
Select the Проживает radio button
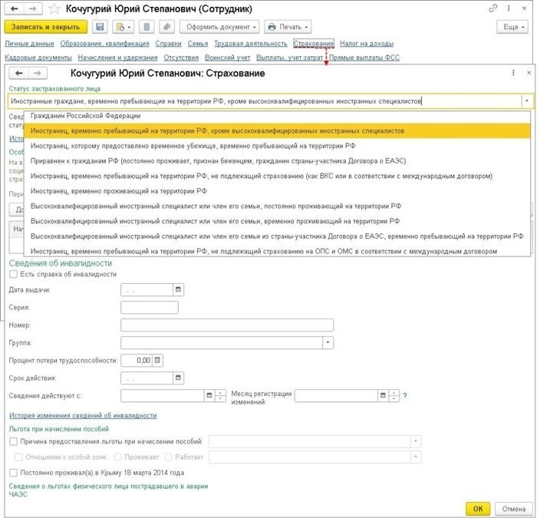tap(118, 457)
